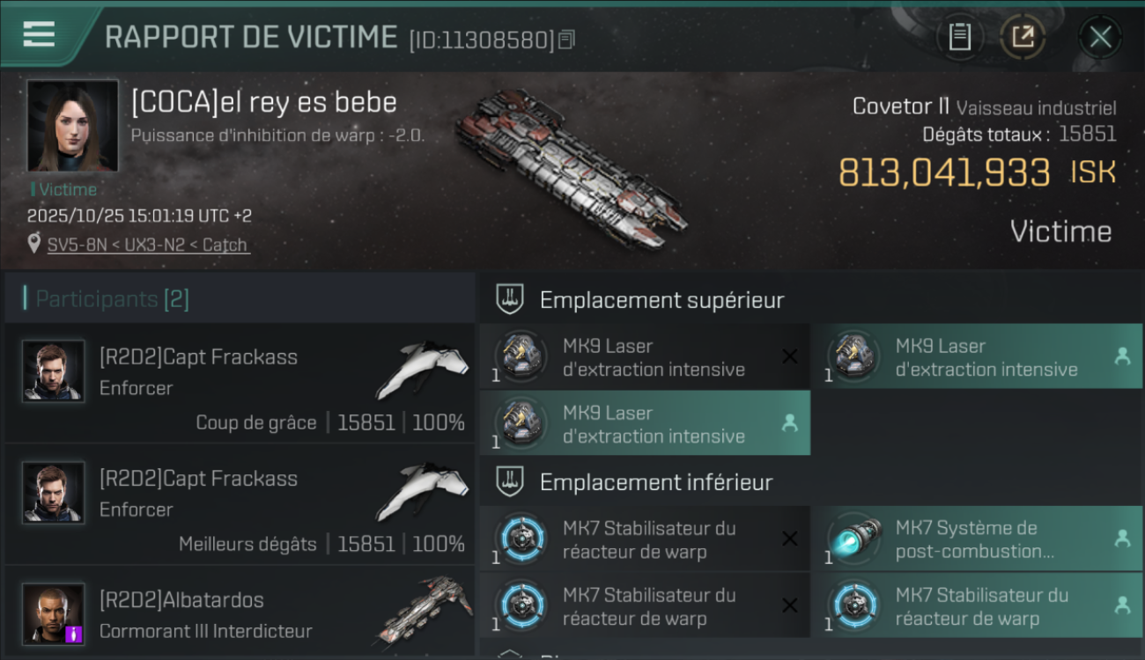
Task: Open Capt Frackass Coup de grâce portrait
Action: point(54,371)
